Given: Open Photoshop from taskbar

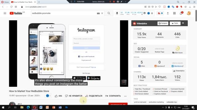Looking at the screenshot, I should click(66, 107).
